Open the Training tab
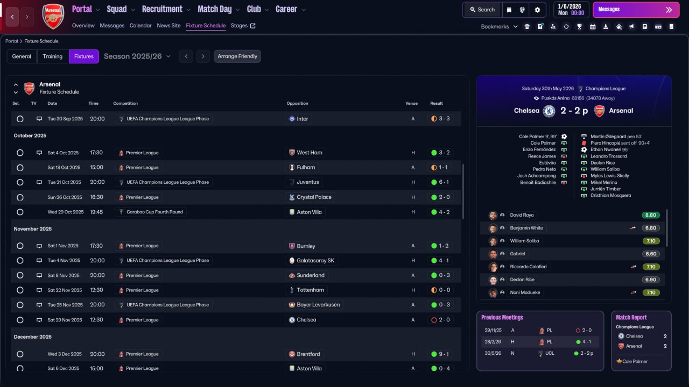689x387 pixels. point(53,56)
